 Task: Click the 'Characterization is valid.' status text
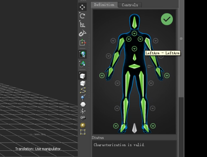pyautogui.click(x=119, y=145)
